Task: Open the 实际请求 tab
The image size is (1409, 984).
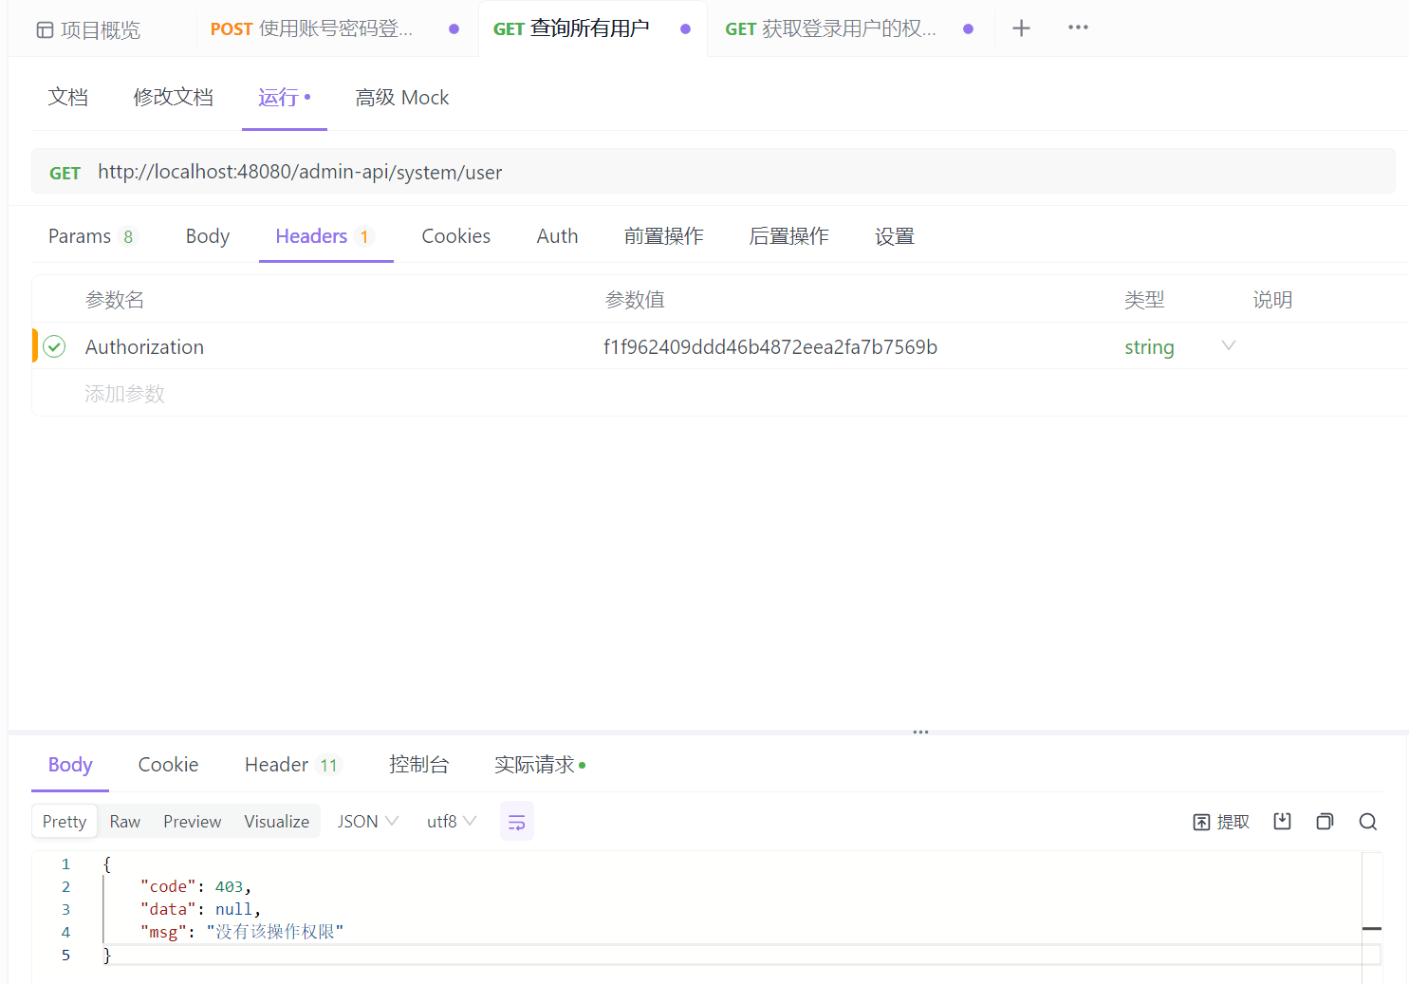Action: tap(540, 765)
